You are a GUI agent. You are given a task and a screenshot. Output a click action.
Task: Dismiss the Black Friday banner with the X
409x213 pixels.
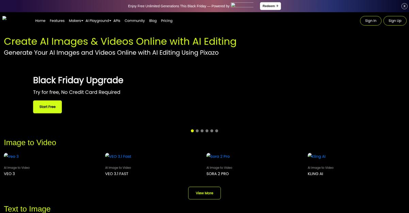click(x=404, y=5)
